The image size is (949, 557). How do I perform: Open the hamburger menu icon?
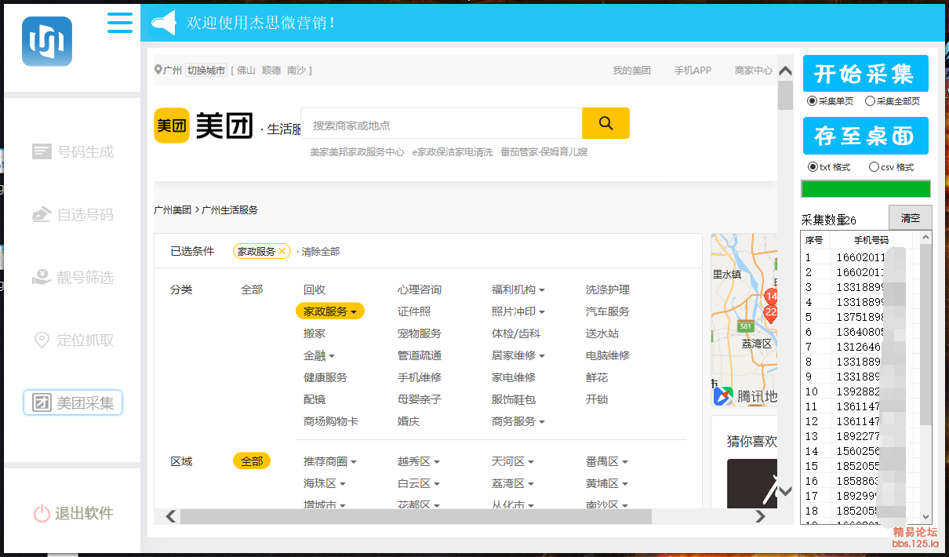pyautogui.click(x=120, y=22)
